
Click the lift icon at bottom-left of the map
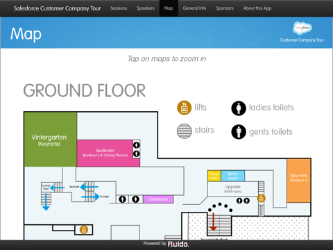(x=84, y=230)
